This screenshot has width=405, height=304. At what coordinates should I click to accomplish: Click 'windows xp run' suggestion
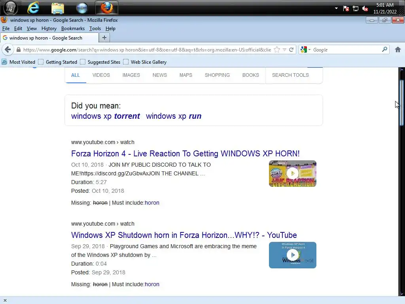click(x=174, y=116)
